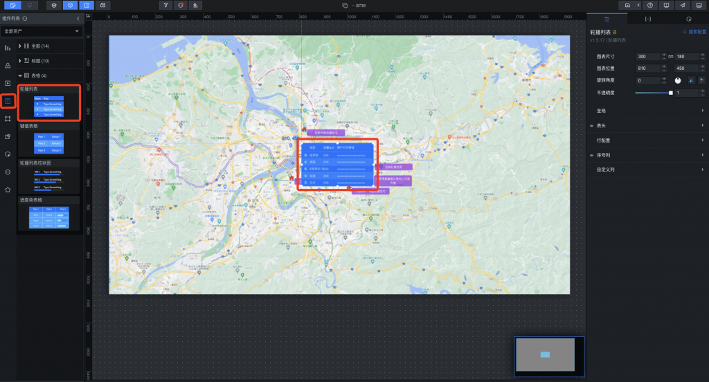Click the 旋转角度 input field
The image size is (709, 382).
coord(648,80)
